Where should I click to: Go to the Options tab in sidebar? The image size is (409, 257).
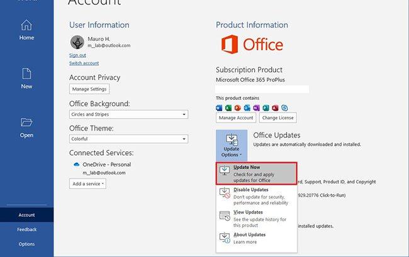click(26, 244)
